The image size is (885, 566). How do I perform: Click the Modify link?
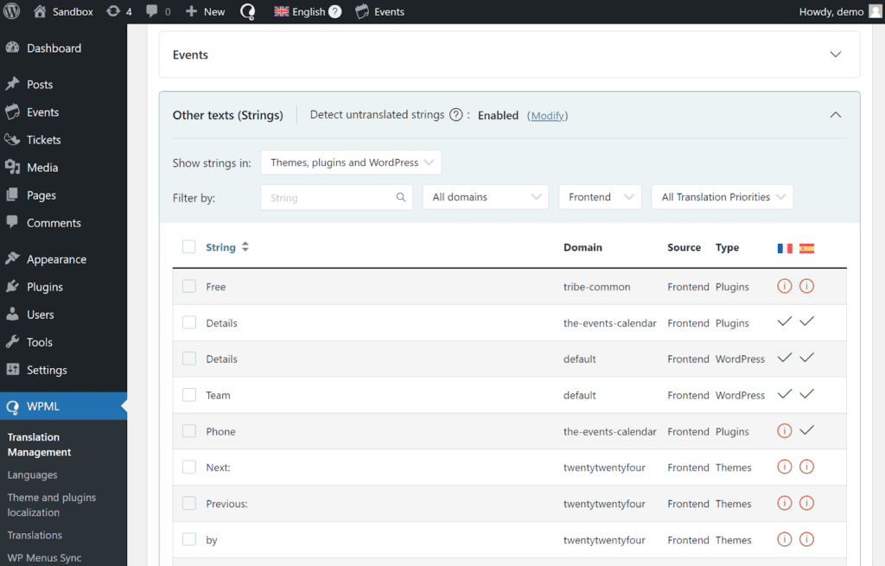tap(547, 116)
